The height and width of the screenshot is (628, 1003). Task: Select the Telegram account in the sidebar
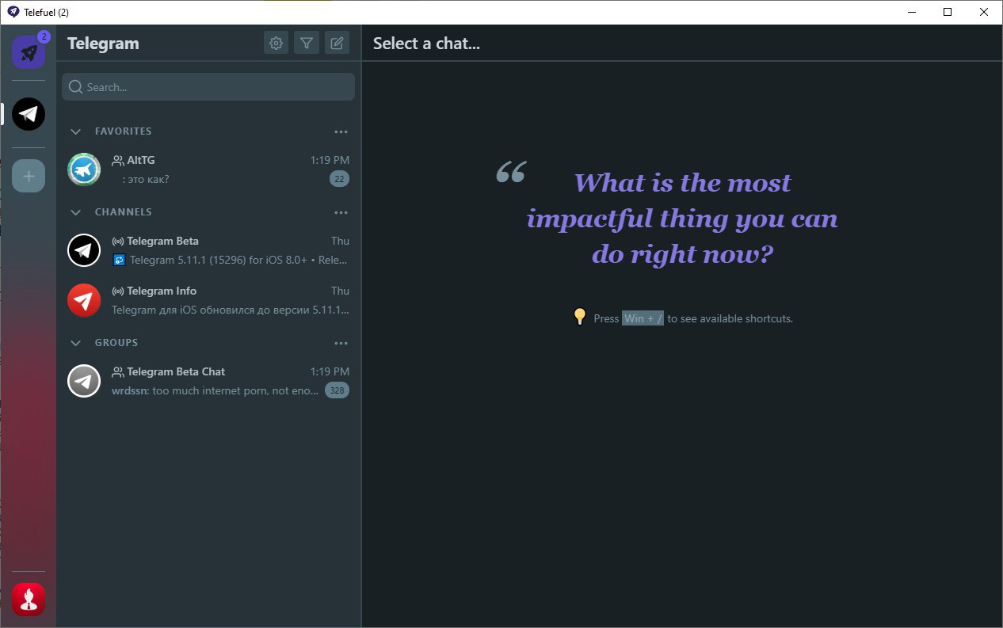[x=29, y=114]
